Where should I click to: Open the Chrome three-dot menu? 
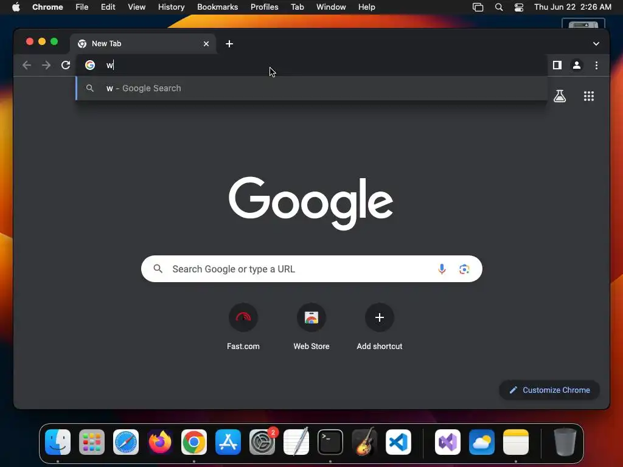pos(596,65)
